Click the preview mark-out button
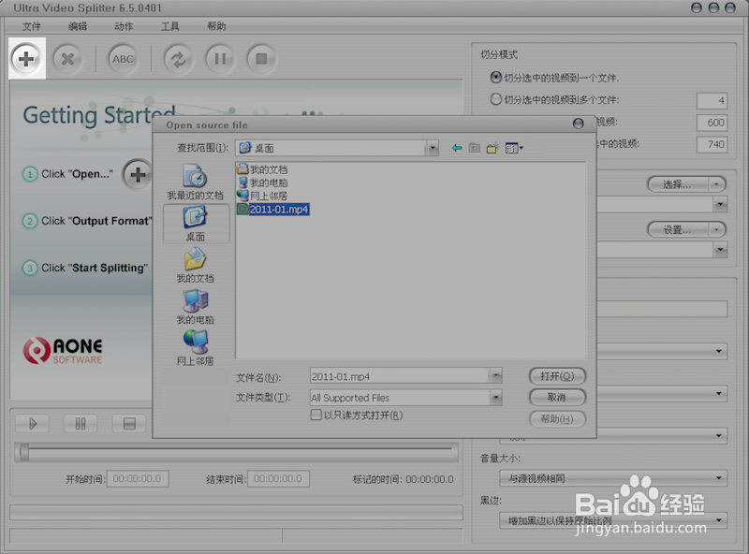Viewport: 749px width, 554px height. coord(129,424)
